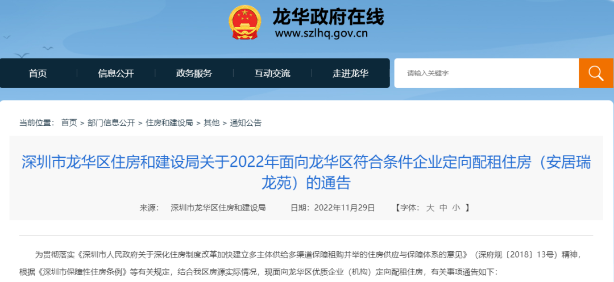Click the national emblem logo

coord(244,22)
